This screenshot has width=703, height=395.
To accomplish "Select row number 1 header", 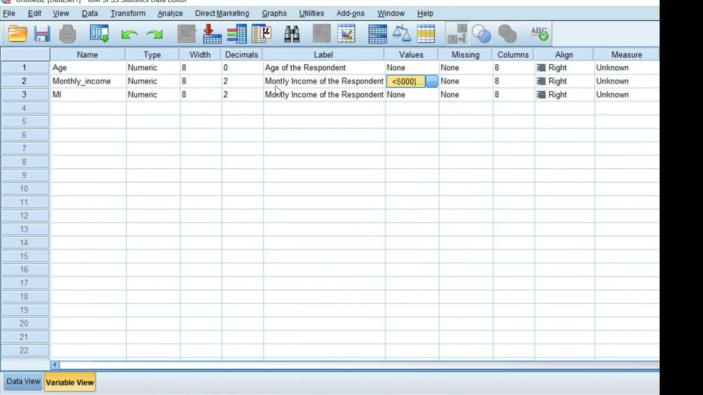I will pyautogui.click(x=24, y=67).
